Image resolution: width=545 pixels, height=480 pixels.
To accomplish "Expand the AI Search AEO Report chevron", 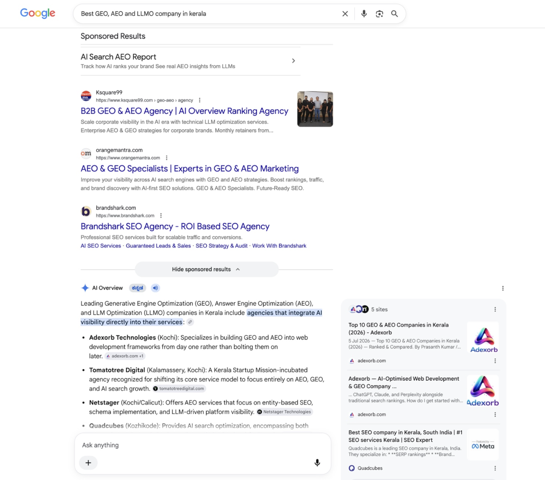I will tap(293, 61).
